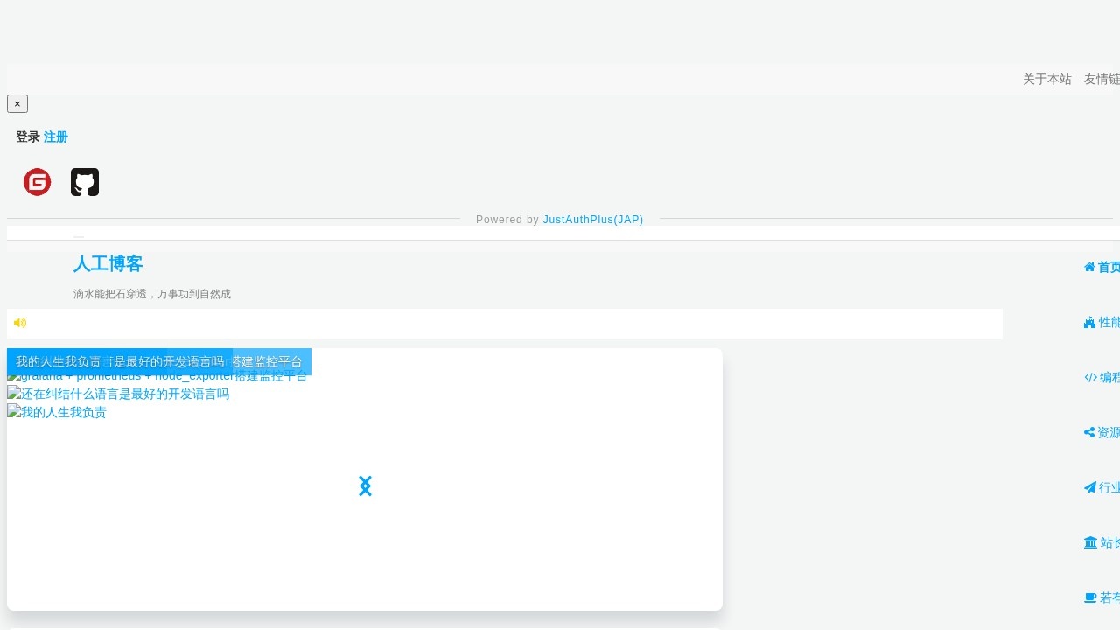Click the paper plane icon in the menu
This screenshot has width=1120, height=630.
(1090, 487)
